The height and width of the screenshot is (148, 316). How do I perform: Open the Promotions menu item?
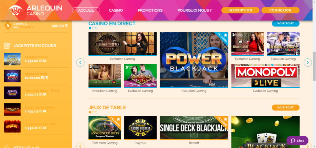coord(150,10)
